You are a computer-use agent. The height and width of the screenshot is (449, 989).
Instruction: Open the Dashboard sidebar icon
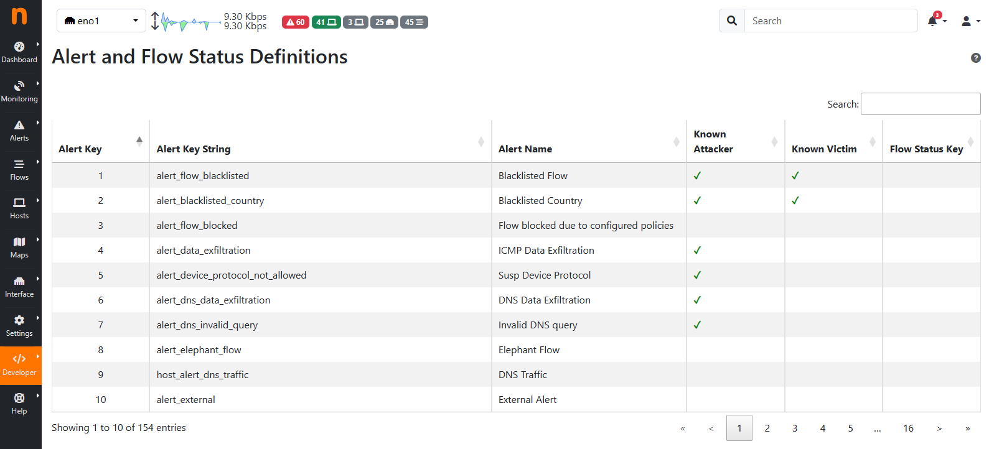click(19, 47)
